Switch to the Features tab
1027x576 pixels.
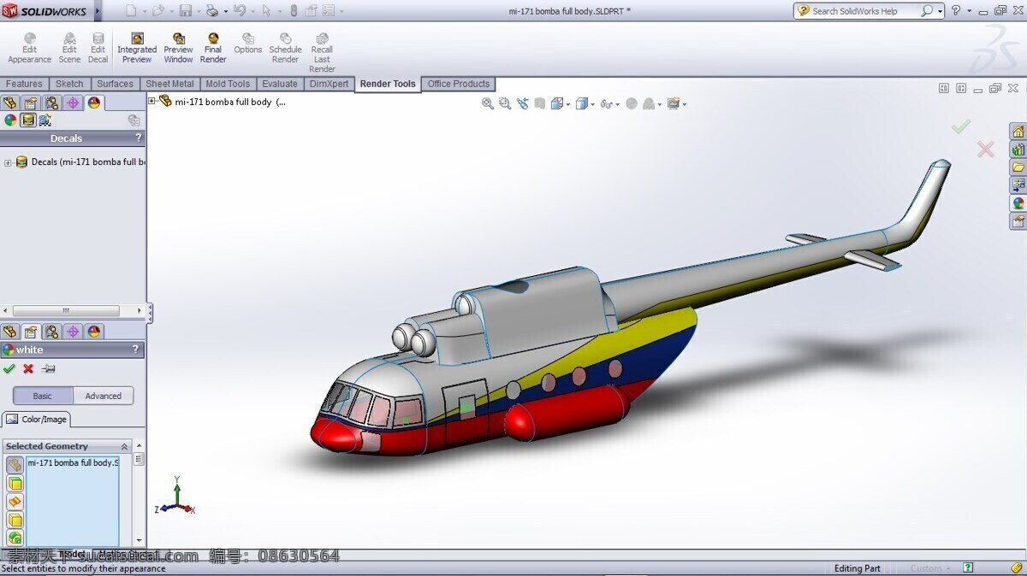coord(24,84)
